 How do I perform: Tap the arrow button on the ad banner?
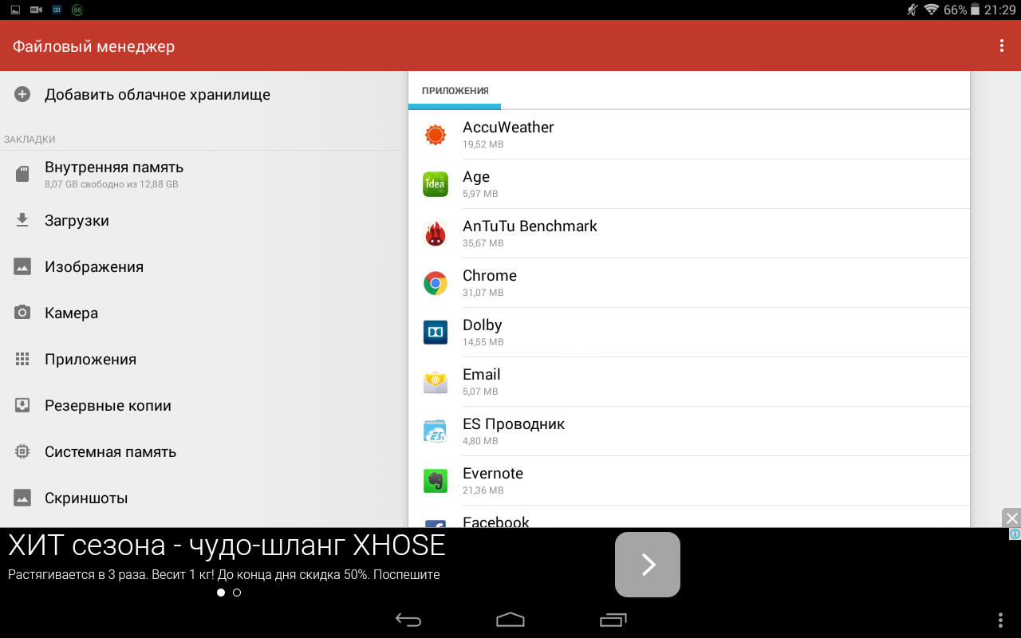[648, 565]
